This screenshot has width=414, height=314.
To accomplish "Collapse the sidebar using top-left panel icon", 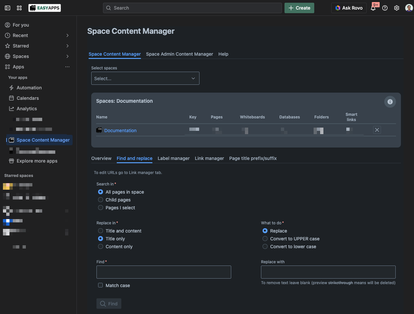I will pos(7,8).
